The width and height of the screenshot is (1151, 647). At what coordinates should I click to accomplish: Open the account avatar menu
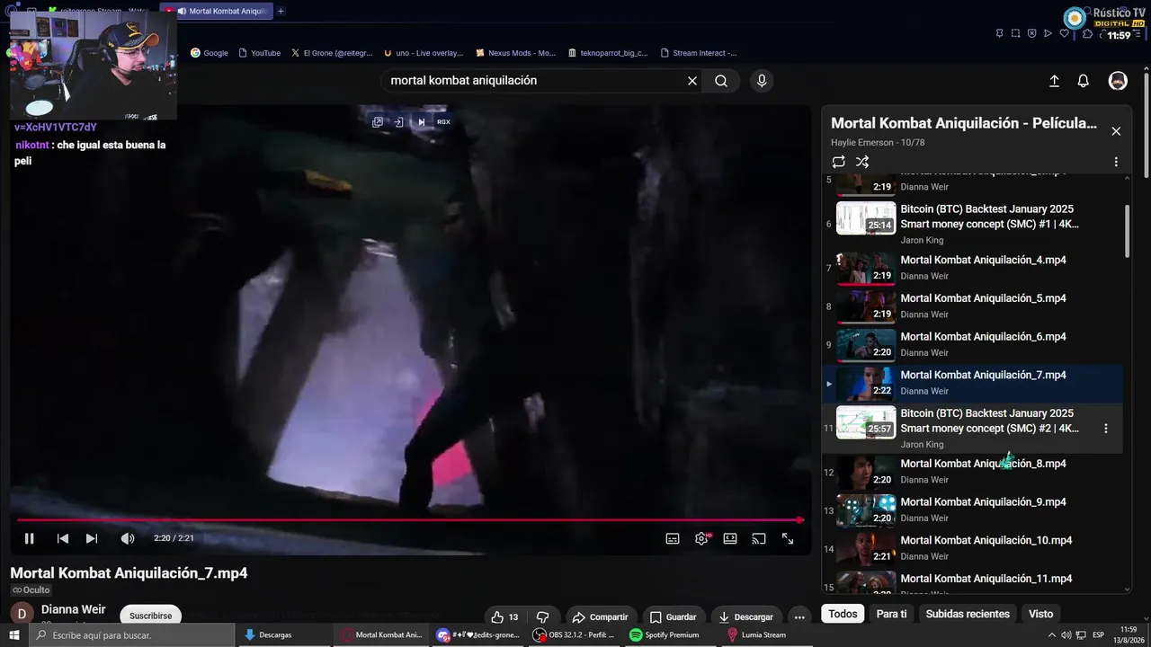tap(1118, 81)
